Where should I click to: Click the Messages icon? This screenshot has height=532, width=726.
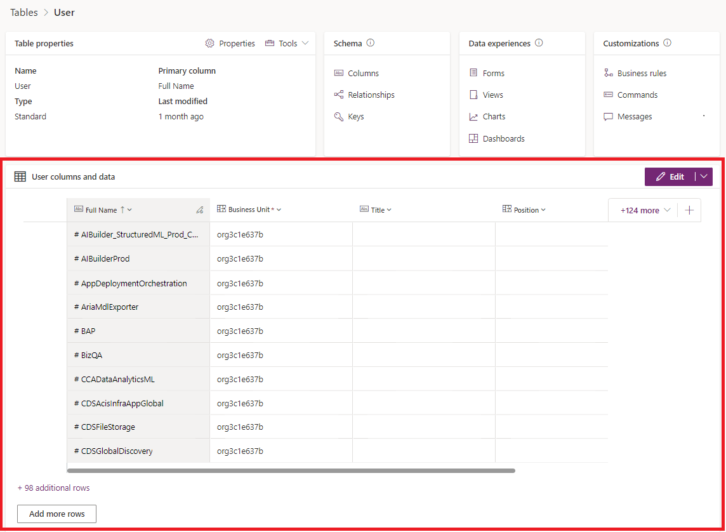[x=609, y=117]
